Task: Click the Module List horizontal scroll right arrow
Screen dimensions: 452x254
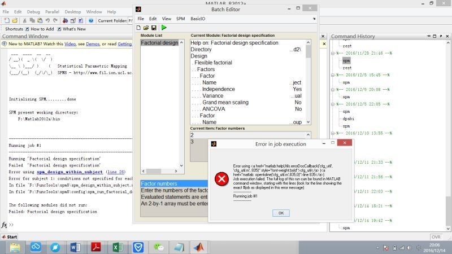Action: [176, 171]
